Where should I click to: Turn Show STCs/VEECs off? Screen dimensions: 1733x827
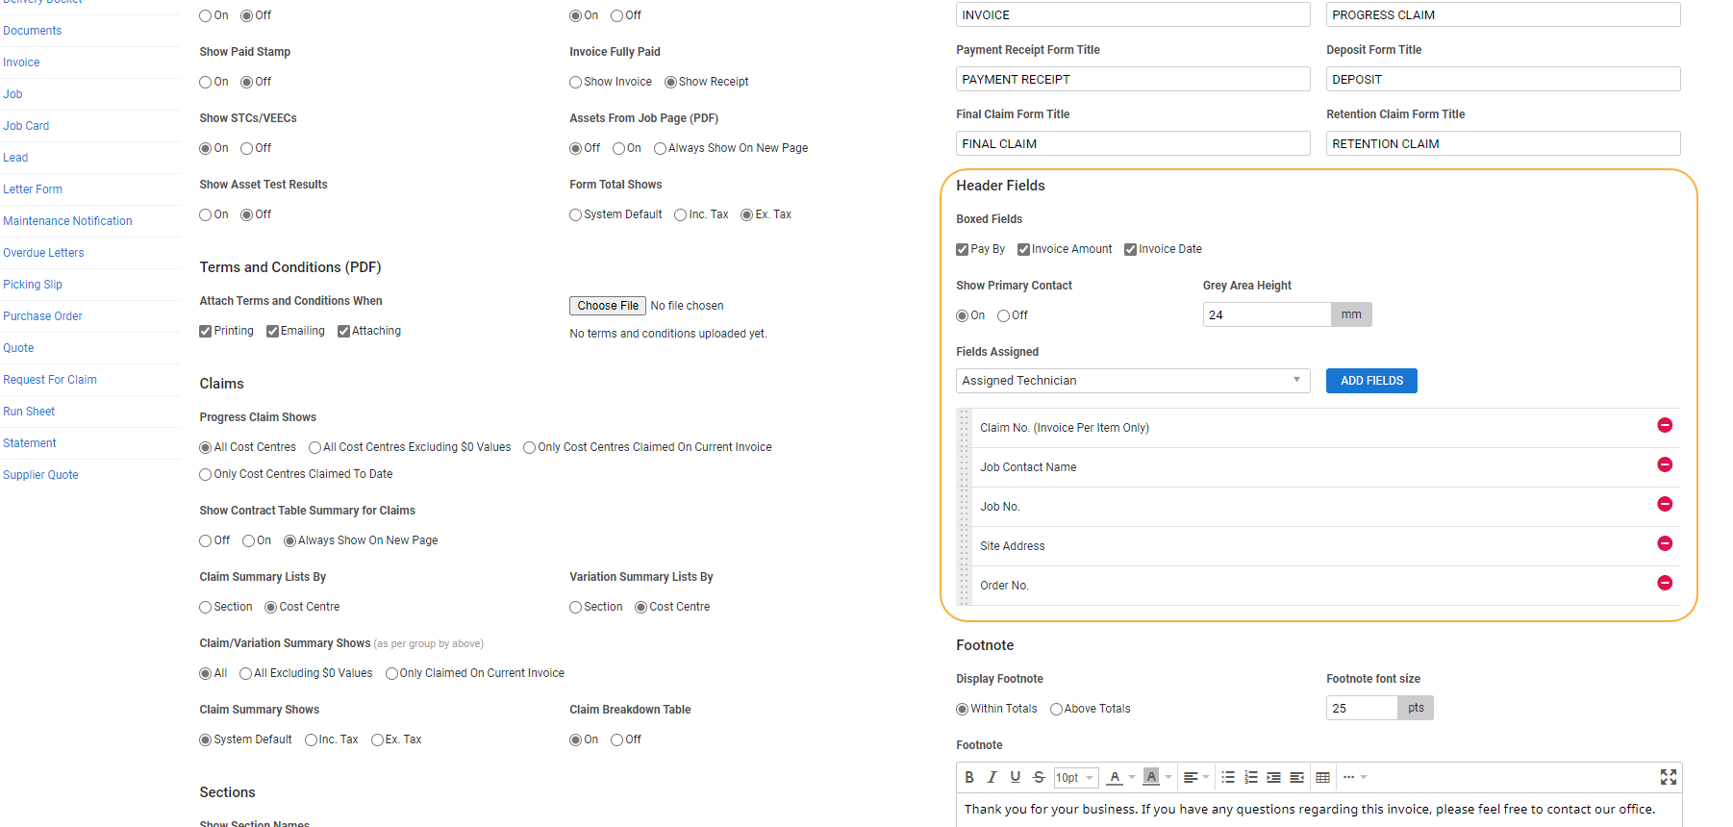(x=246, y=148)
